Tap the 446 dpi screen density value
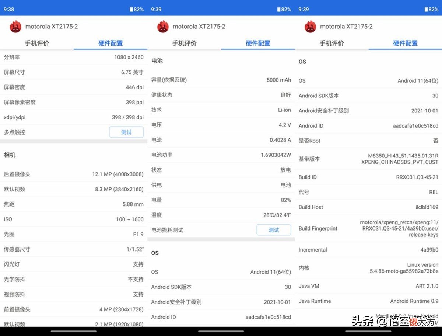The height and width of the screenshot is (336, 442). coord(135,87)
